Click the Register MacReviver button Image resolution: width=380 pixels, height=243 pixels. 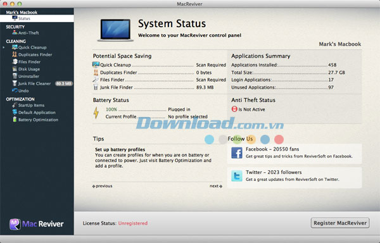click(x=340, y=223)
